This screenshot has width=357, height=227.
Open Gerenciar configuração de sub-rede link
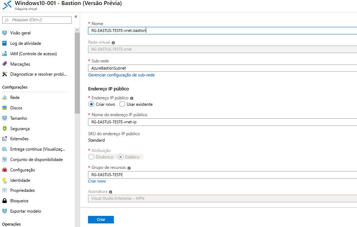(x=121, y=75)
